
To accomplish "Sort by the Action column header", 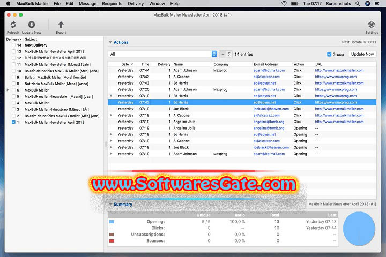I will pos(299,64).
